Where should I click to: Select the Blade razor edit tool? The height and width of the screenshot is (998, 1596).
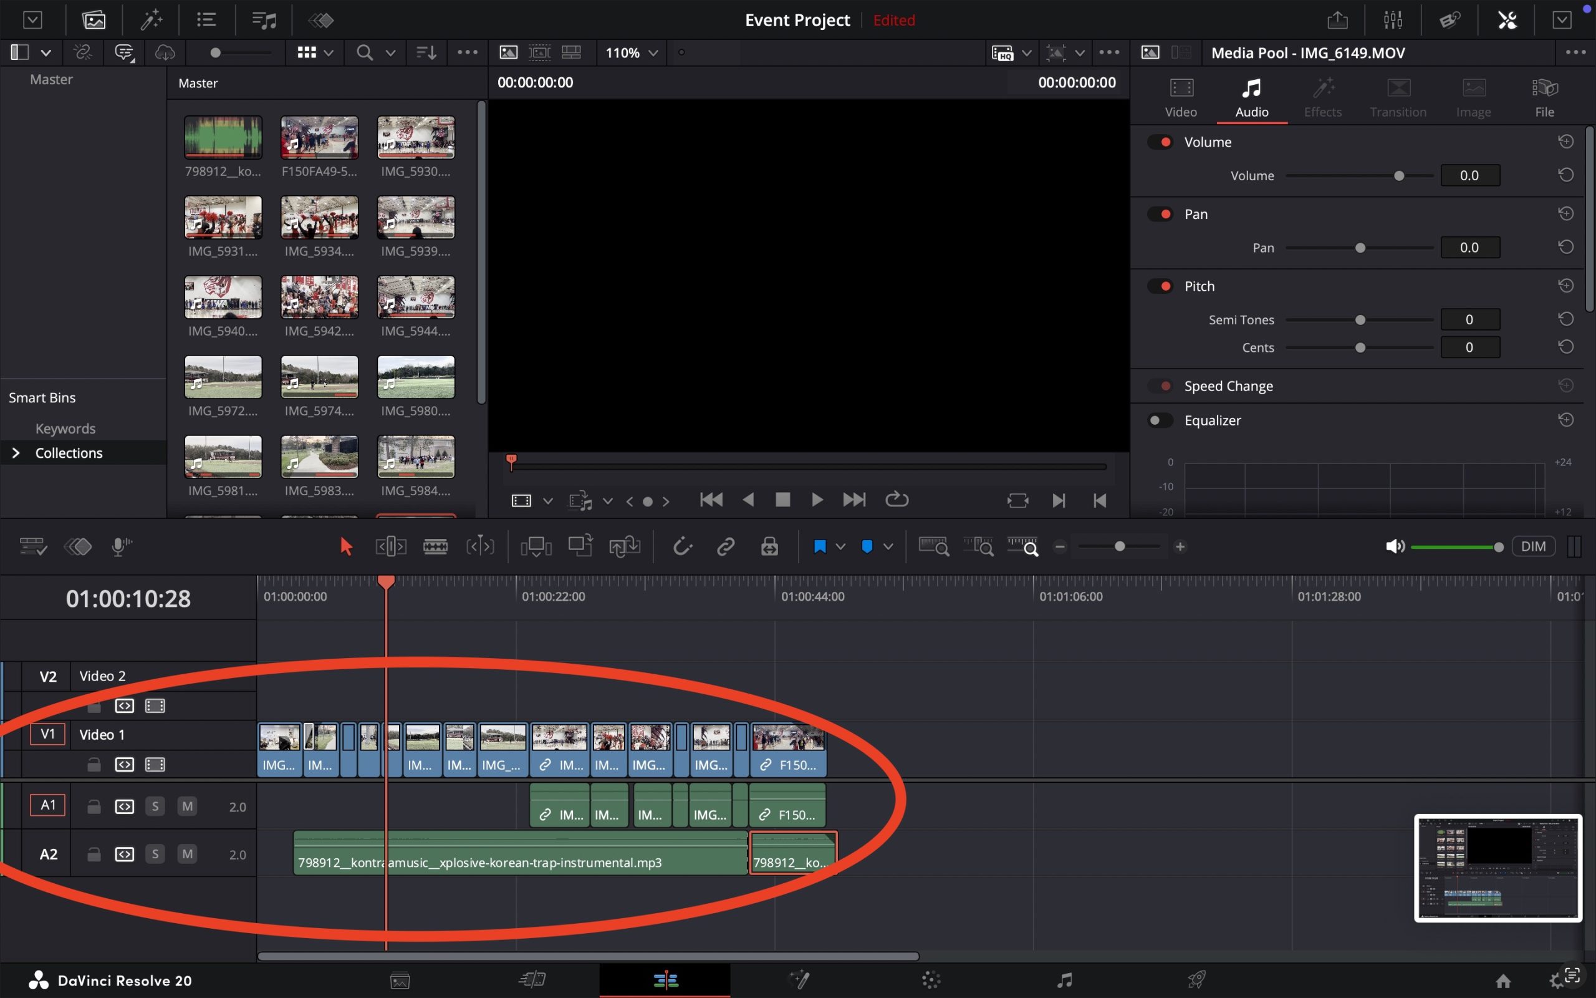435,546
